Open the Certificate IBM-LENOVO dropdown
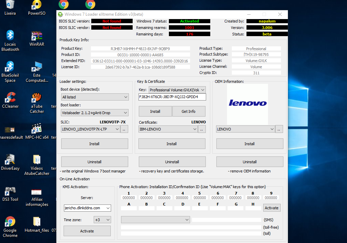 168,129
